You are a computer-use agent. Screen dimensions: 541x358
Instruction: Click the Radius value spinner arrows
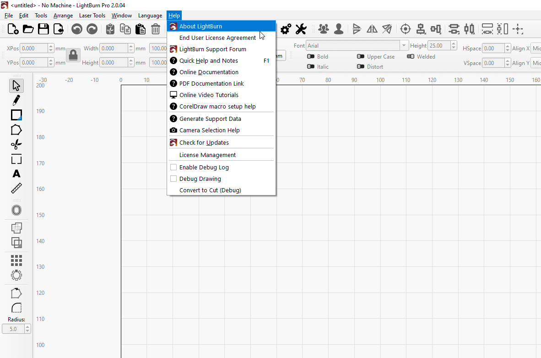click(27, 329)
